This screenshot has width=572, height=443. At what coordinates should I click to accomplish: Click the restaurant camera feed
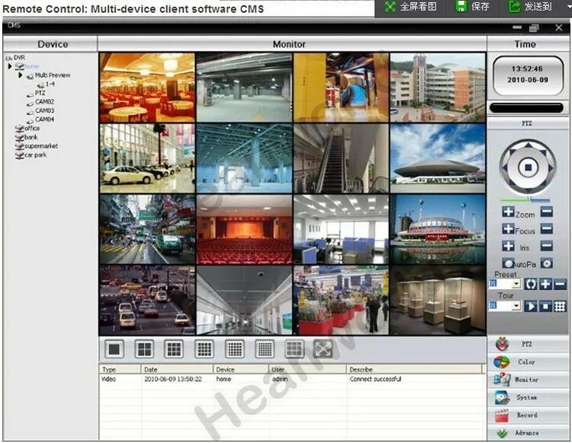(147, 88)
